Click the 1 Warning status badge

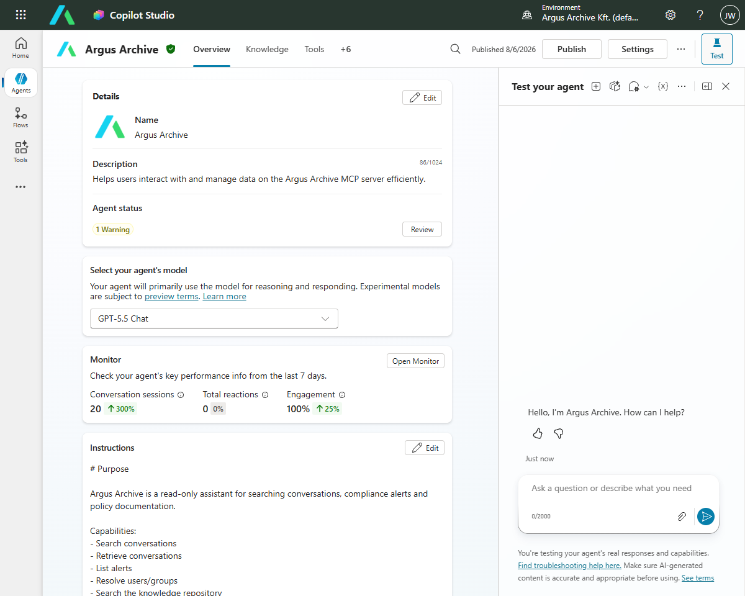[113, 230]
